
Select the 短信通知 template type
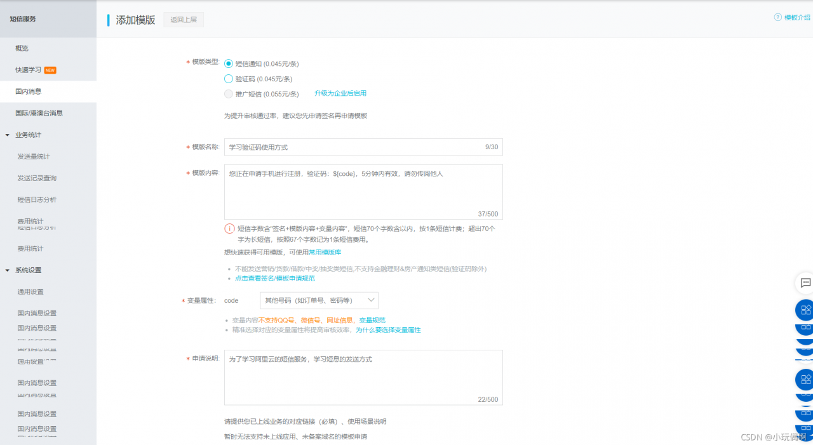[229, 63]
